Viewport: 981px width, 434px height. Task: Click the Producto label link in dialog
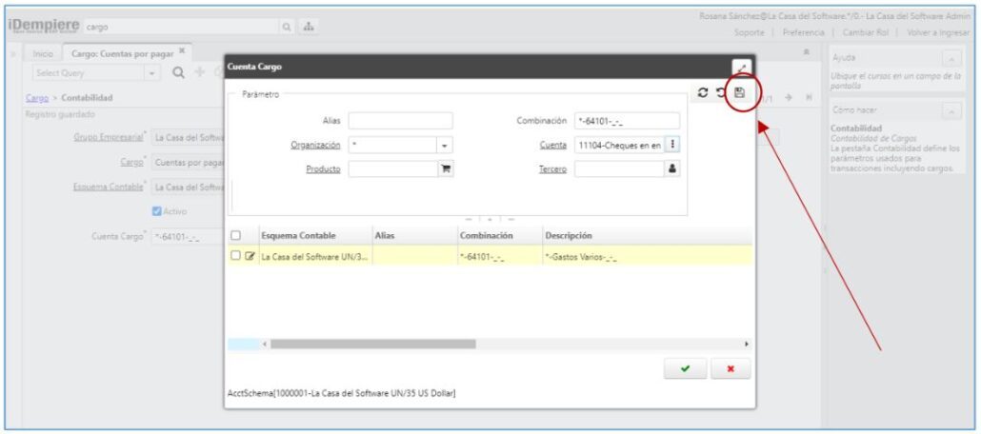pyautogui.click(x=324, y=168)
